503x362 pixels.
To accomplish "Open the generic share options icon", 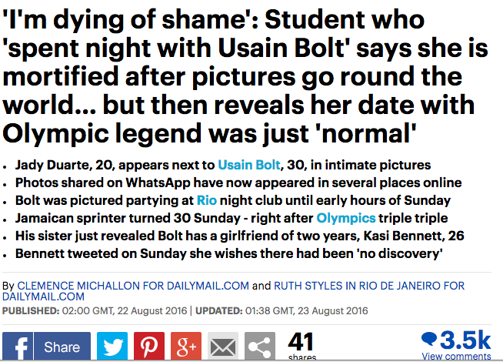I will pyautogui.click(x=260, y=347).
